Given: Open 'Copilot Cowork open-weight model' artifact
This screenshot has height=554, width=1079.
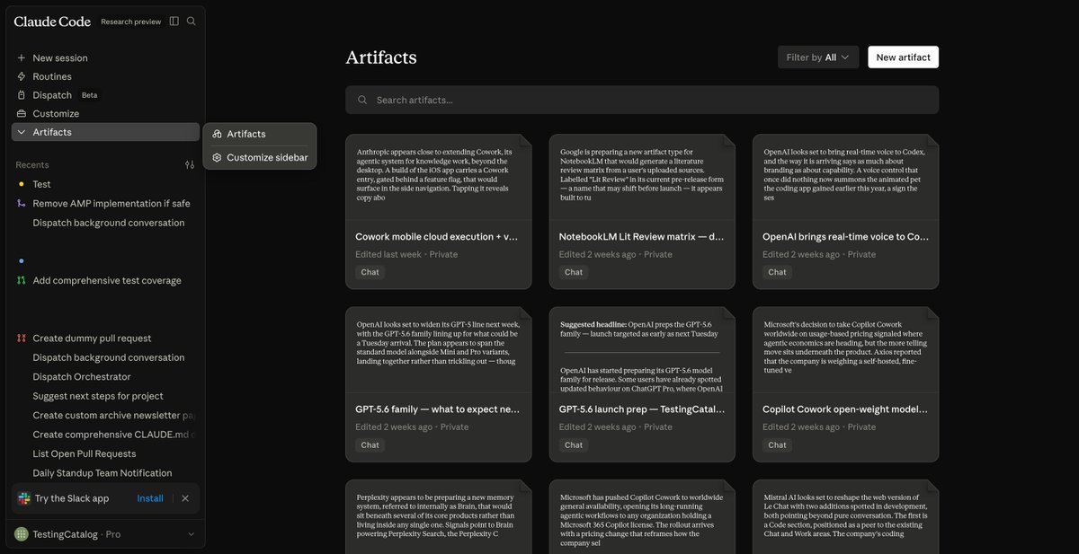Looking at the screenshot, I should click(845, 384).
